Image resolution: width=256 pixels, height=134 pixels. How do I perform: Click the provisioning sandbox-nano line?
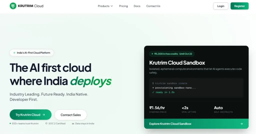point(174,88)
